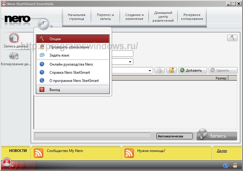Select Копирование диска icon in sidebar
The width and height of the screenshot is (243, 171).
(14, 56)
